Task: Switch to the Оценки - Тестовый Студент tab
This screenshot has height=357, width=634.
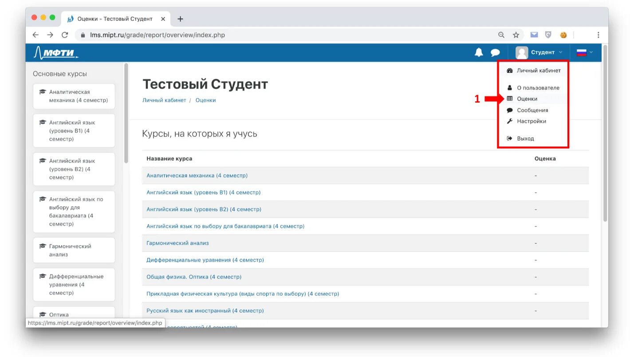Action: click(112, 19)
